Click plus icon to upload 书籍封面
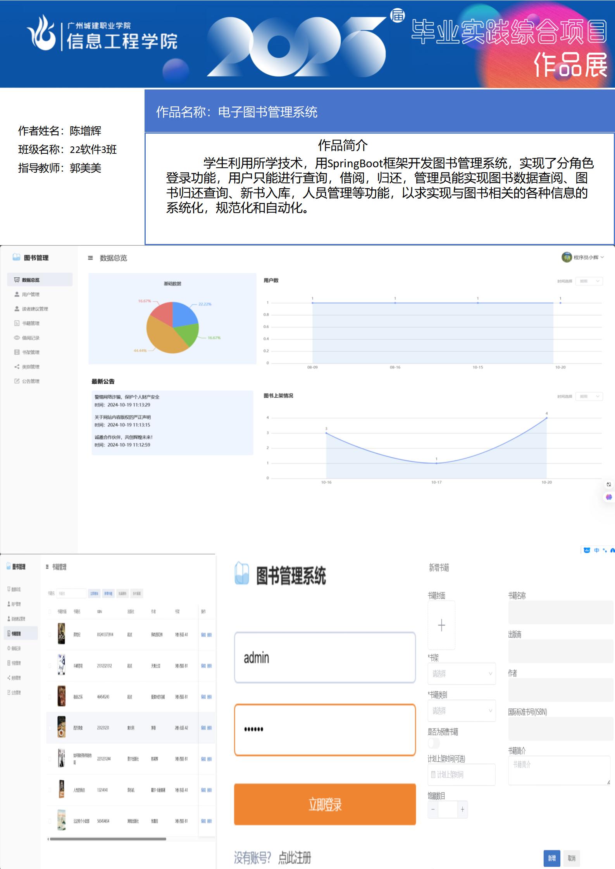Screen dimensions: 615x869 click(x=441, y=625)
